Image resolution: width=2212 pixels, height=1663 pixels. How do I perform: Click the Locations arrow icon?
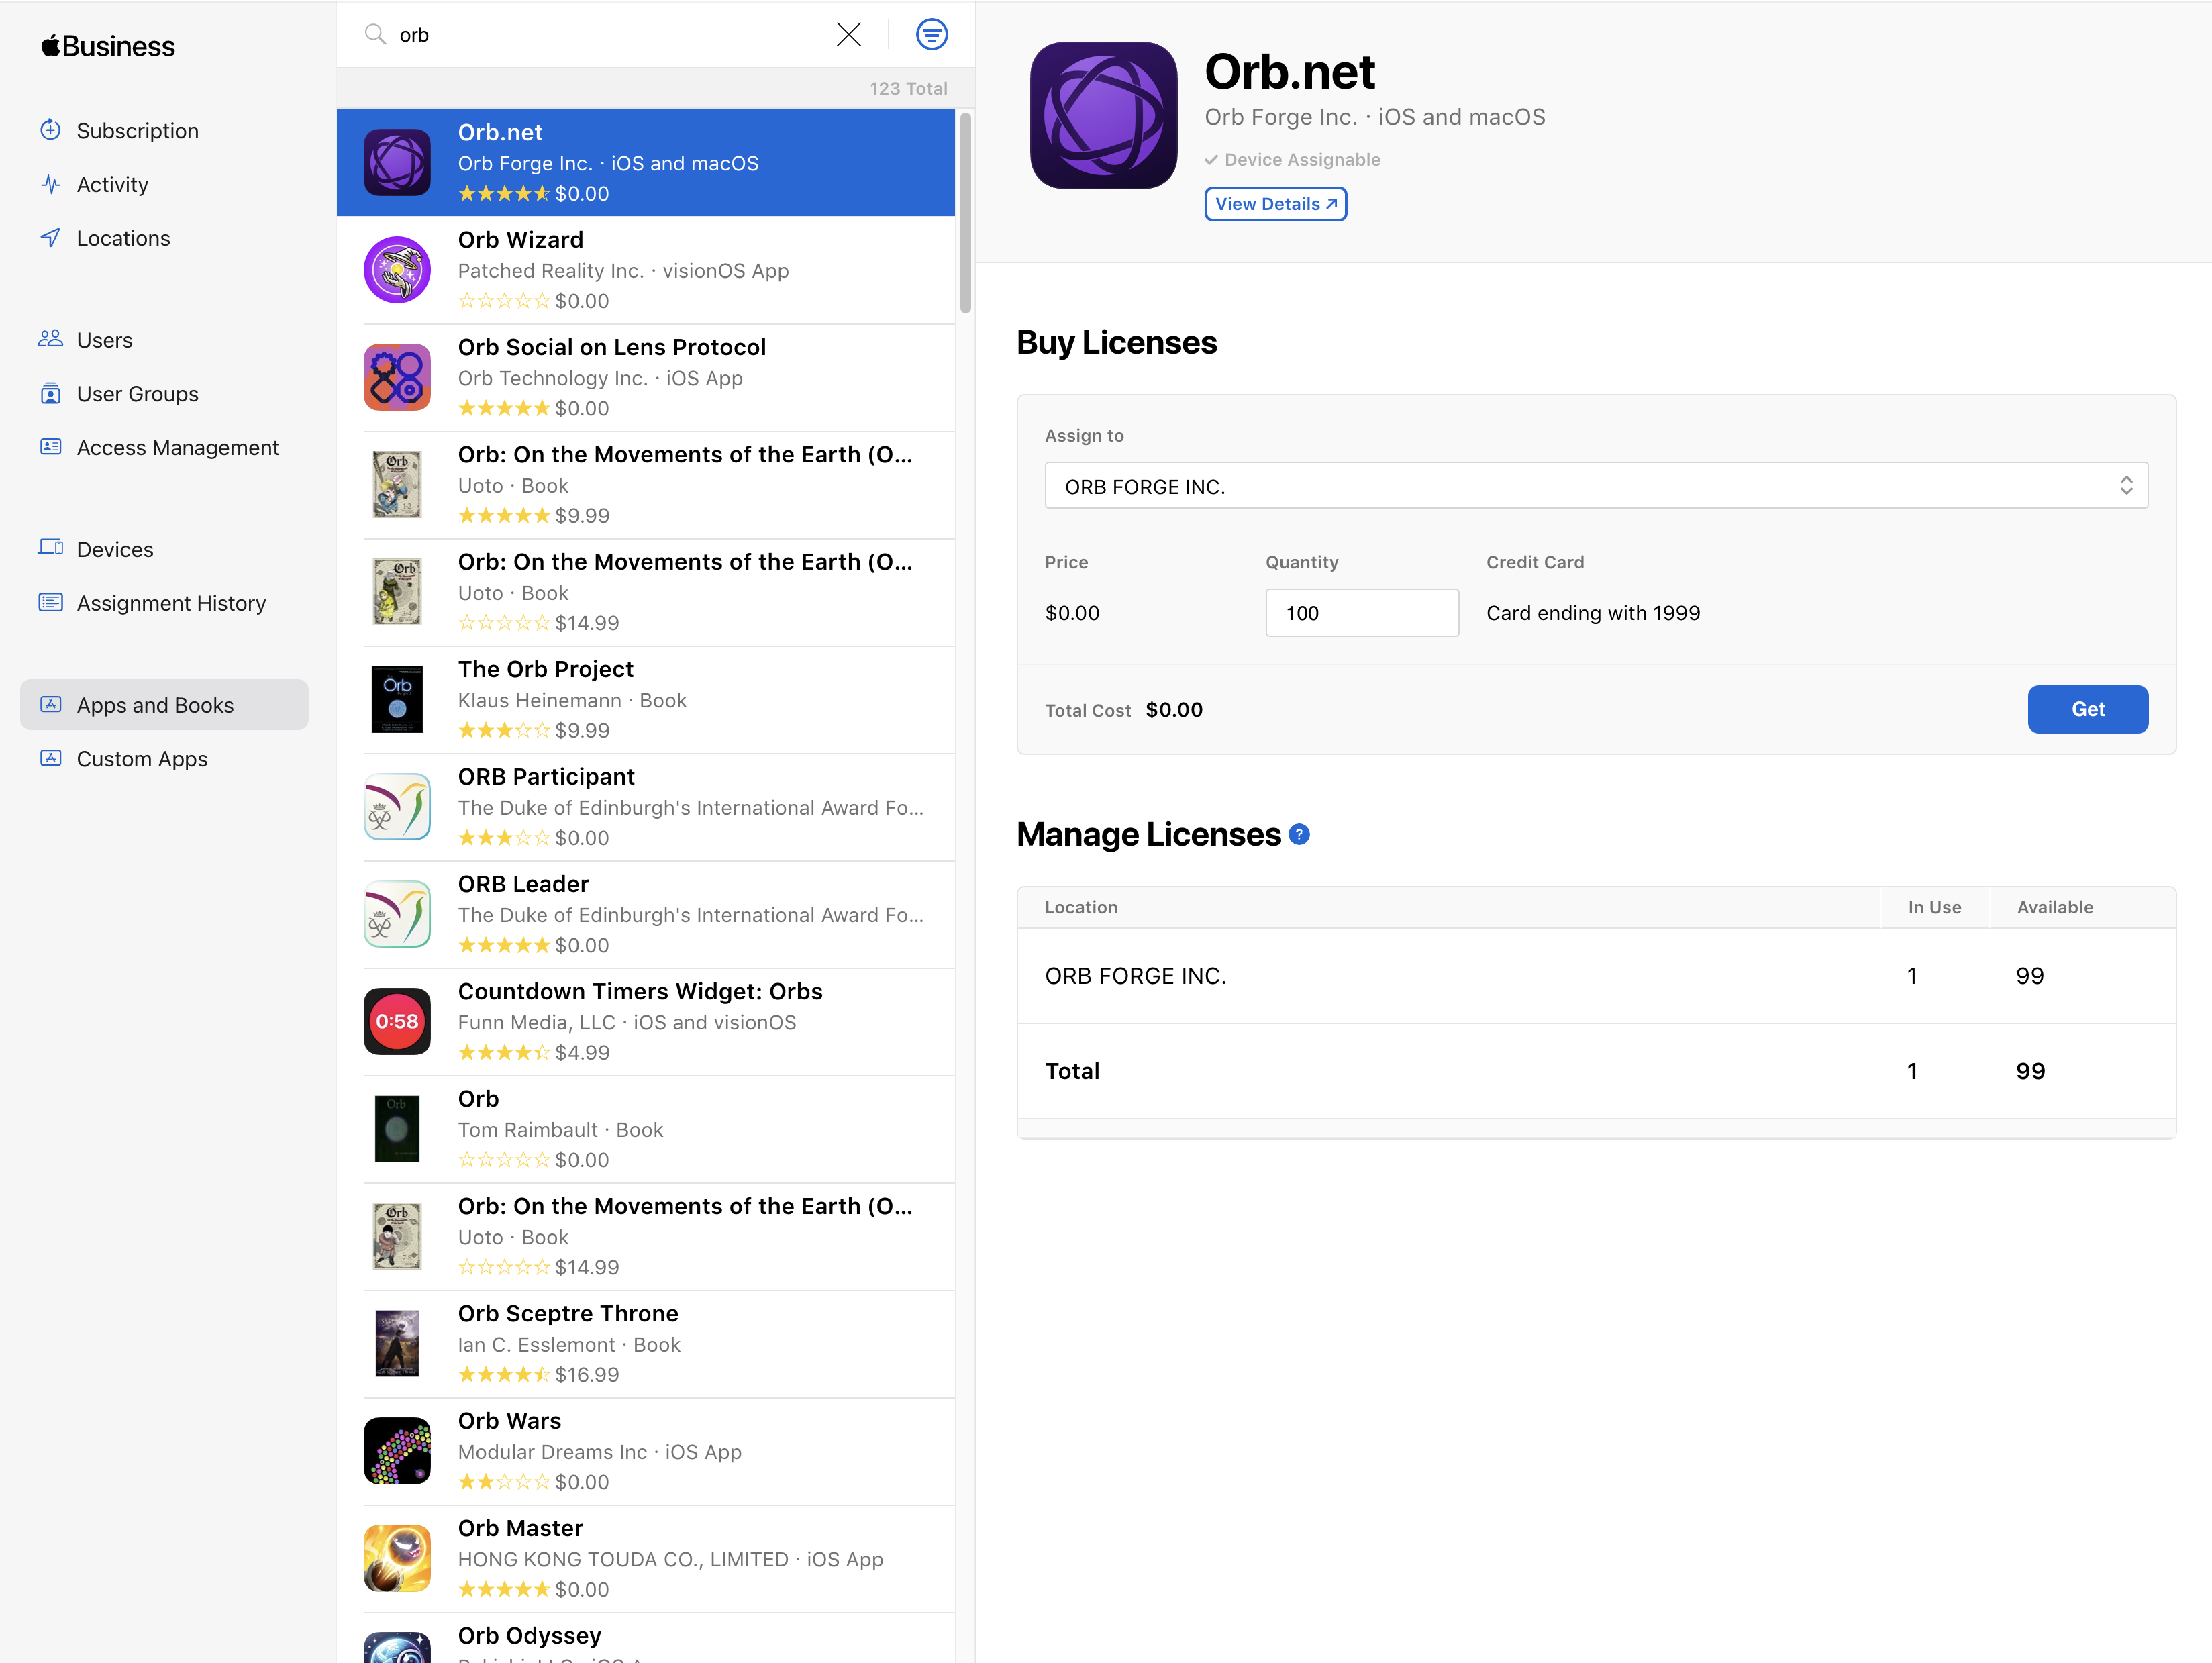[x=50, y=238]
